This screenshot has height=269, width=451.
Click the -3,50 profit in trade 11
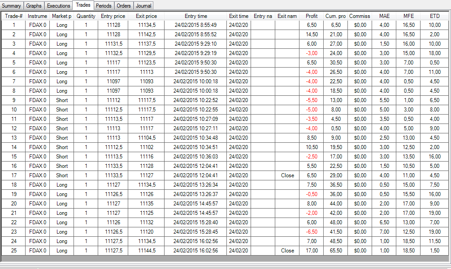[x=312, y=119]
